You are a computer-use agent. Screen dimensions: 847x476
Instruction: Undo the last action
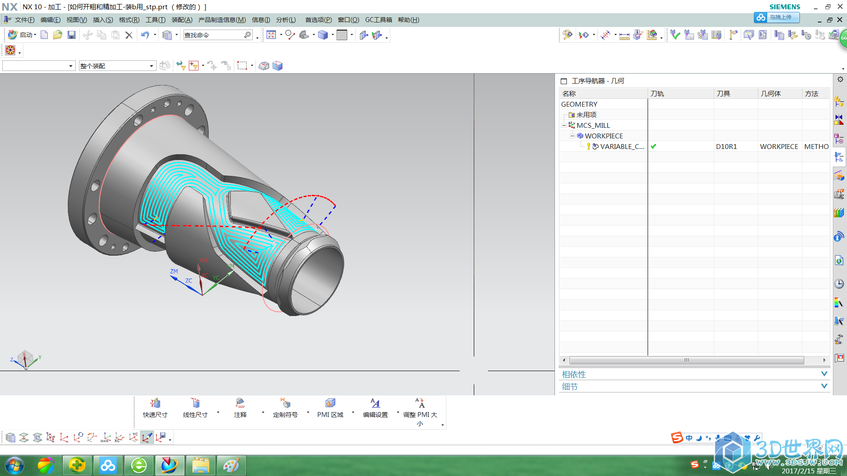145,35
